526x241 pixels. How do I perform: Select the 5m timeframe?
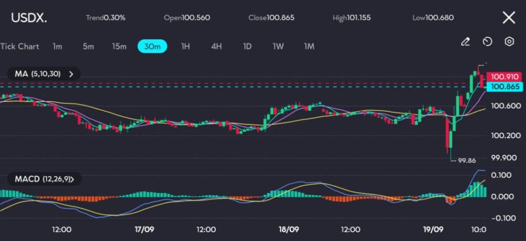point(88,46)
